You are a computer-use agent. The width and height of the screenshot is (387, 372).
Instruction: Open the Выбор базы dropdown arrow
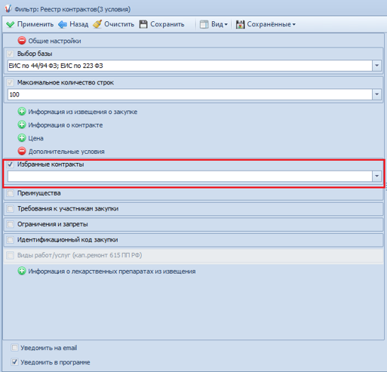[376, 66]
